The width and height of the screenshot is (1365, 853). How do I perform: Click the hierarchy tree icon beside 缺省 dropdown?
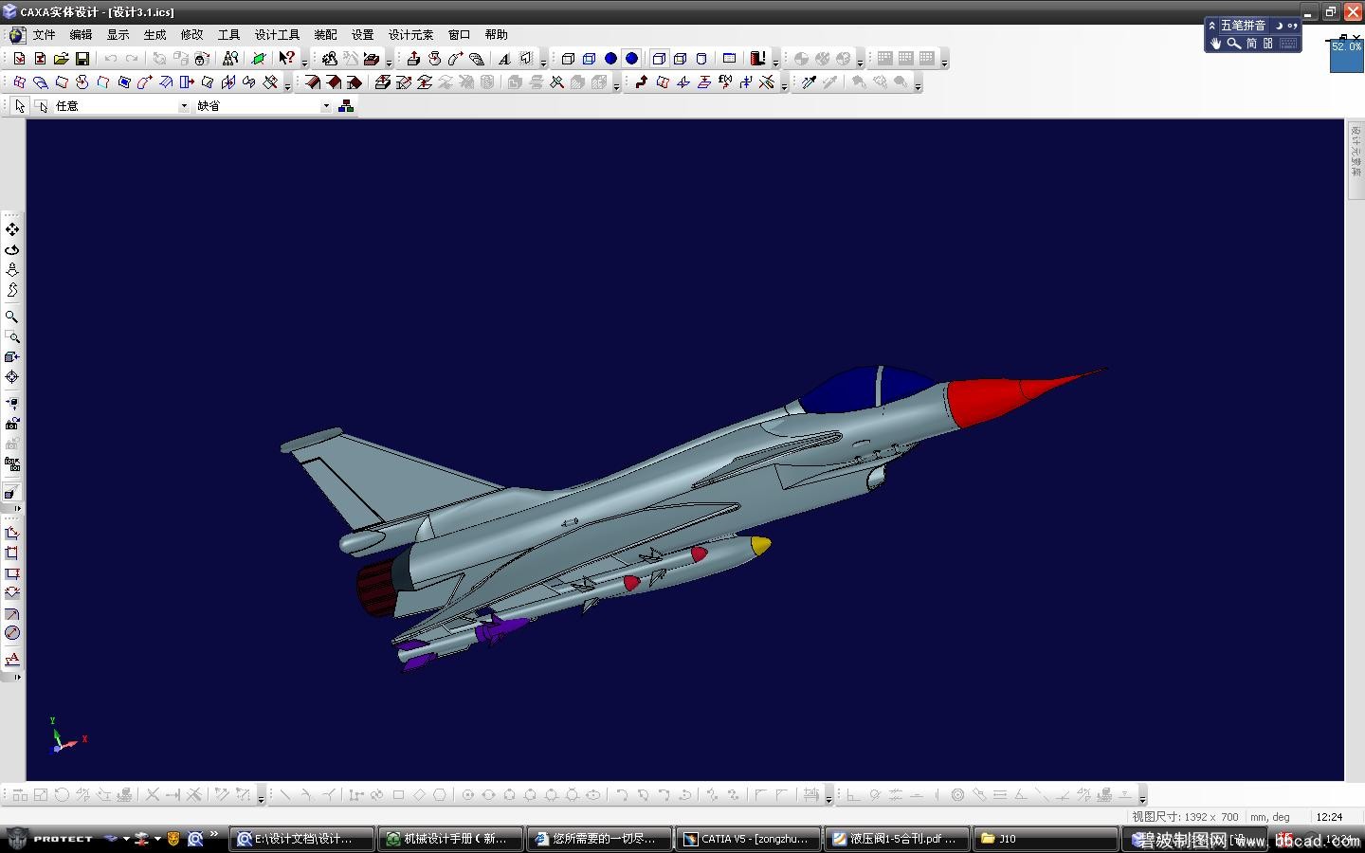pyautogui.click(x=346, y=106)
